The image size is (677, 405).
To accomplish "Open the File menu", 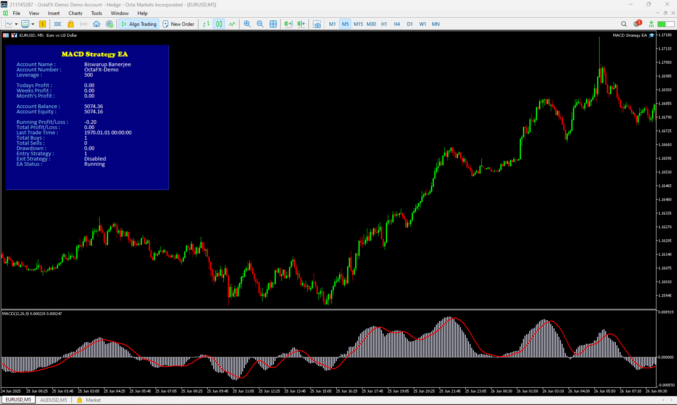I will click(x=17, y=13).
